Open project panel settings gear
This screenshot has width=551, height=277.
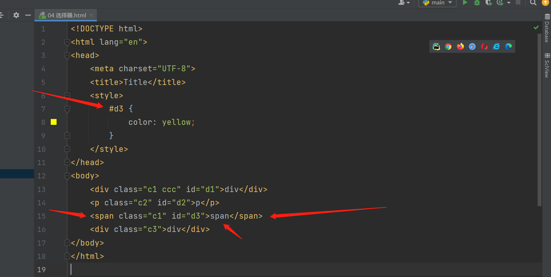click(16, 15)
